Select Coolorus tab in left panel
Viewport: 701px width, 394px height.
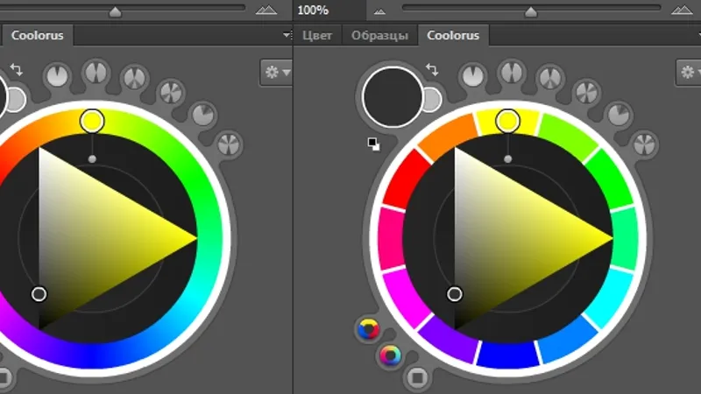(37, 35)
